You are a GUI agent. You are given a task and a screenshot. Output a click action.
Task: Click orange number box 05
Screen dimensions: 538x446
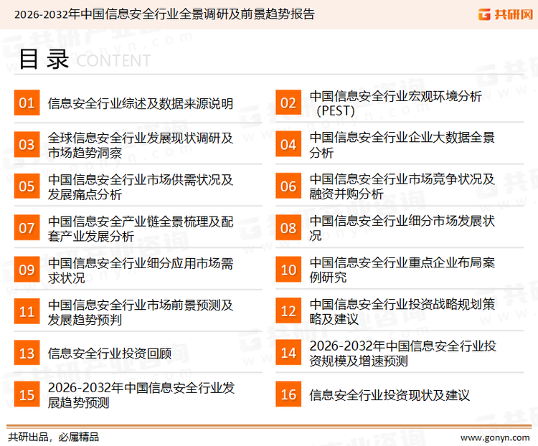coord(27,186)
